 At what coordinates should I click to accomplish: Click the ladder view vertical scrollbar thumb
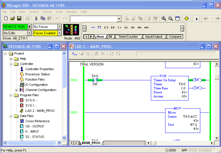tap(217, 77)
